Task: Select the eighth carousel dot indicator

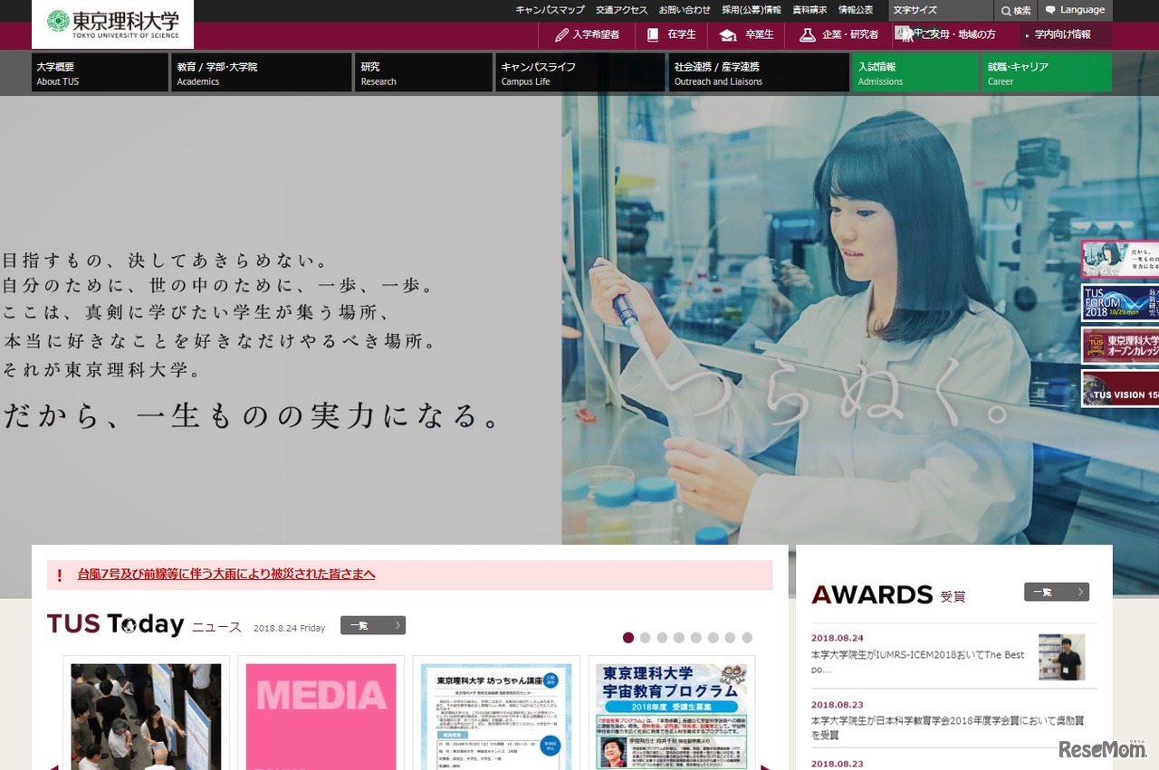Action: coord(747,638)
